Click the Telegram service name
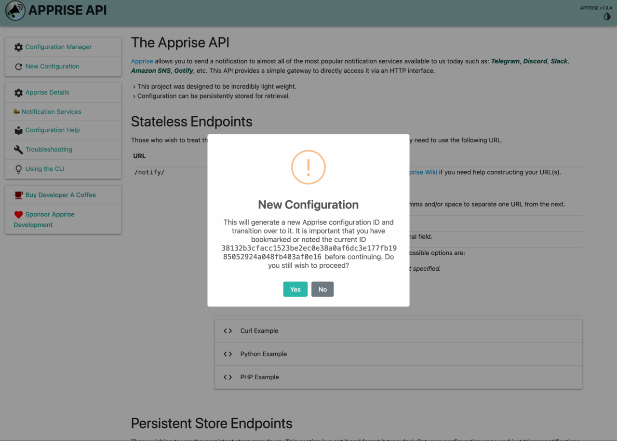 505,61
